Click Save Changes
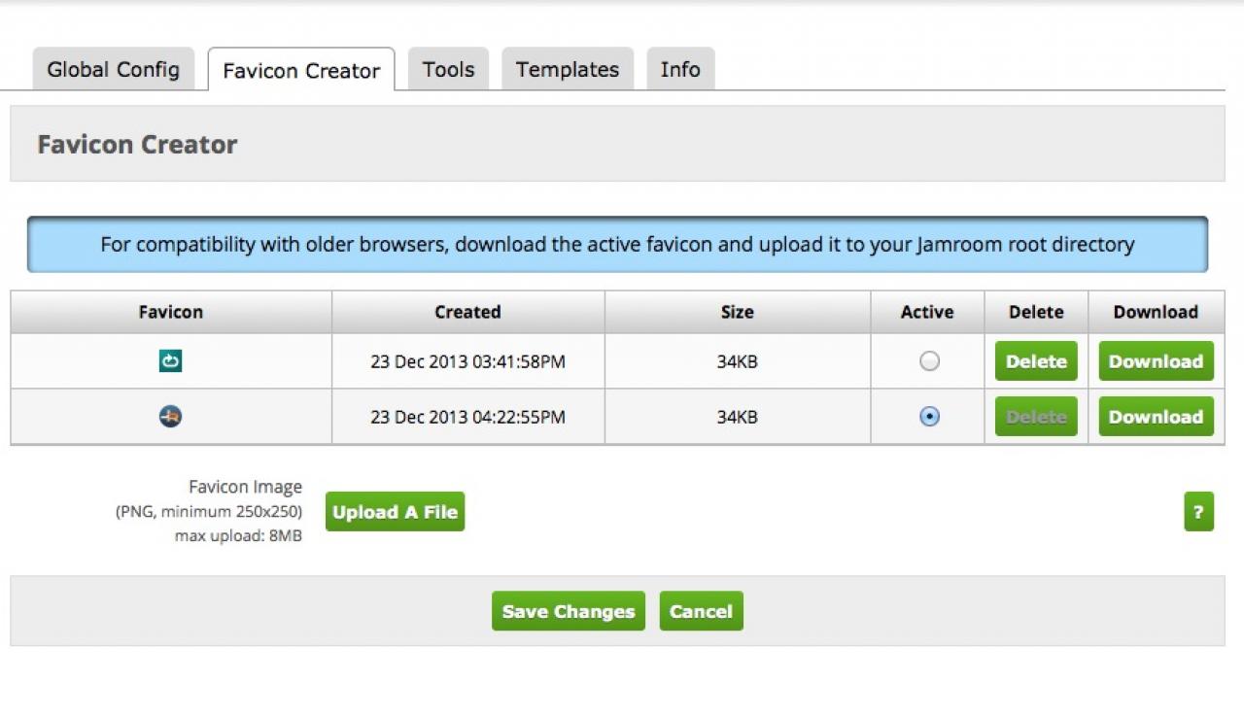 pos(568,611)
